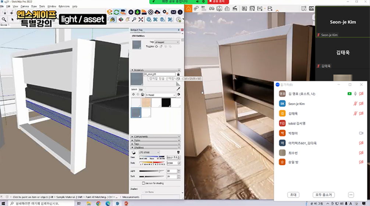
Task: Toggle 김태욱 microphone icon in participants list
Action: (x=355, y=114)
